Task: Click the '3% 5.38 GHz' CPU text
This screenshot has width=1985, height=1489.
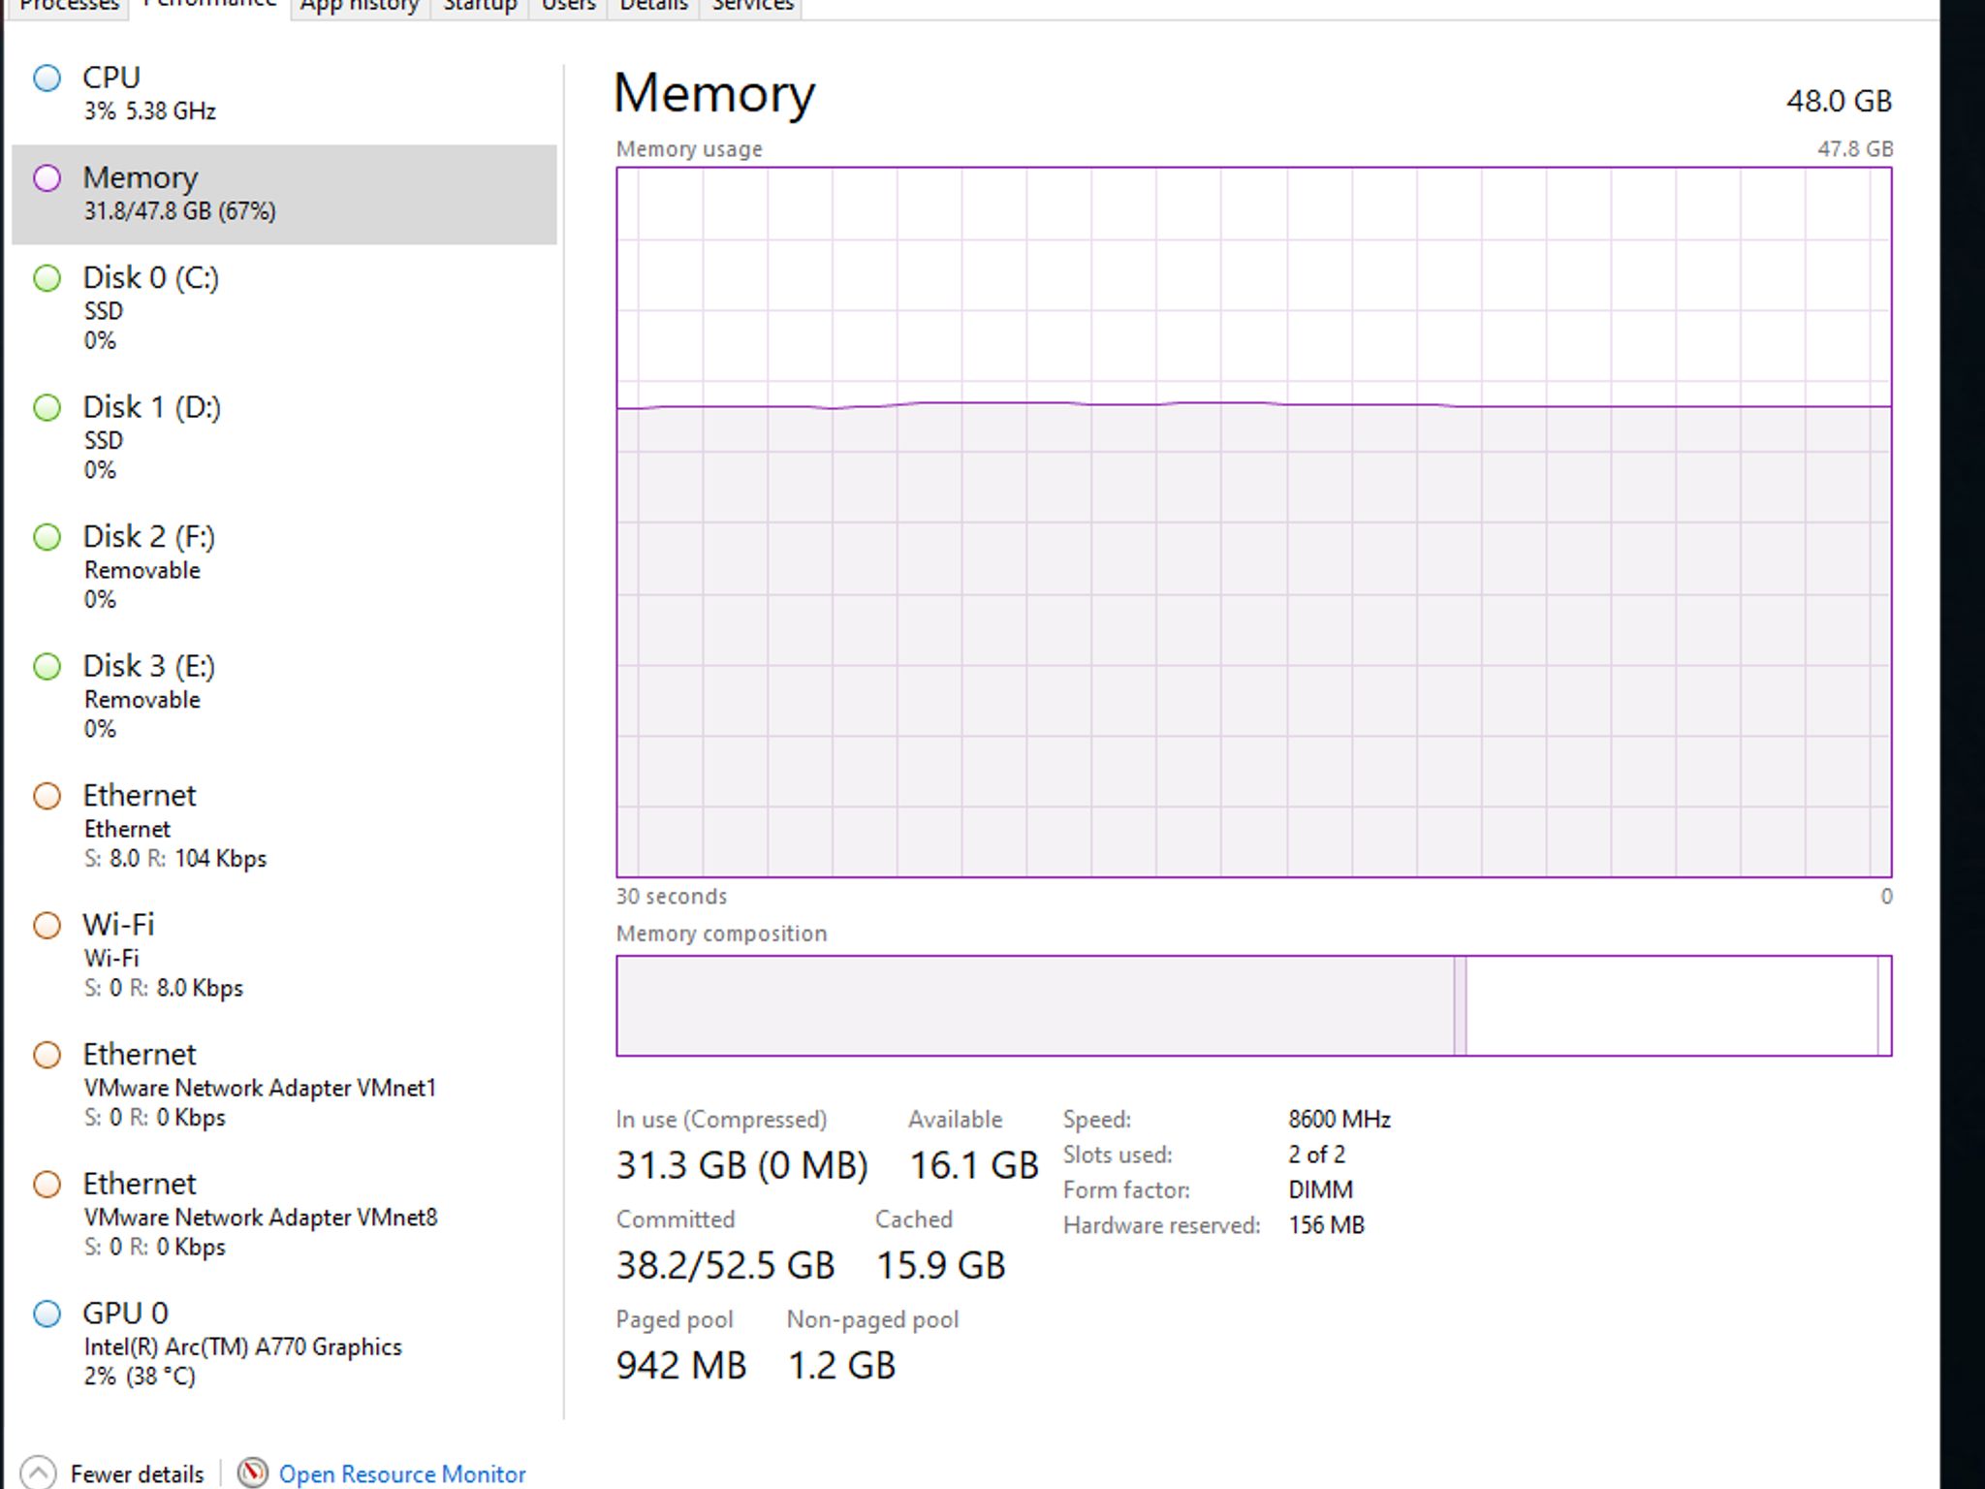Action: tap(149, 111)
